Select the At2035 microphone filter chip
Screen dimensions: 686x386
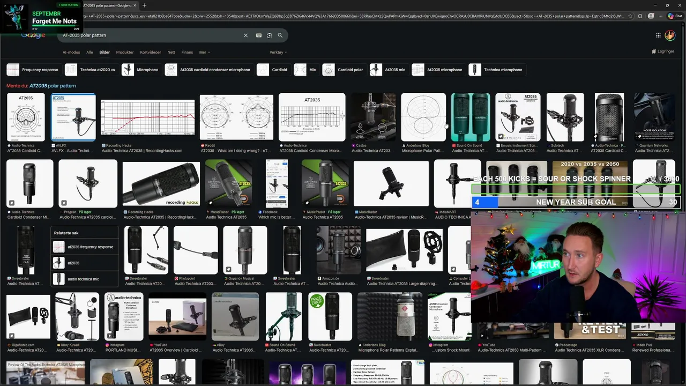click(438, 70)
